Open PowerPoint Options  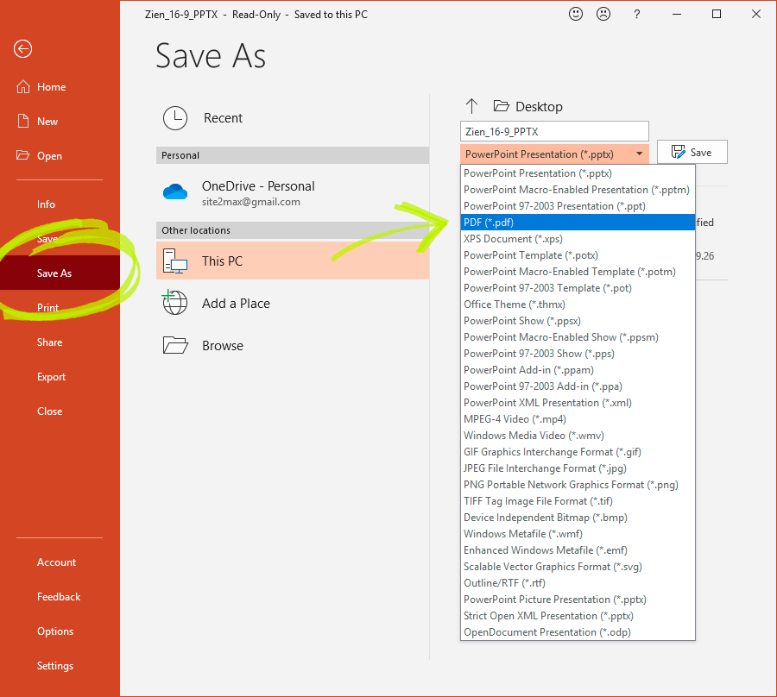coord(55,631)
